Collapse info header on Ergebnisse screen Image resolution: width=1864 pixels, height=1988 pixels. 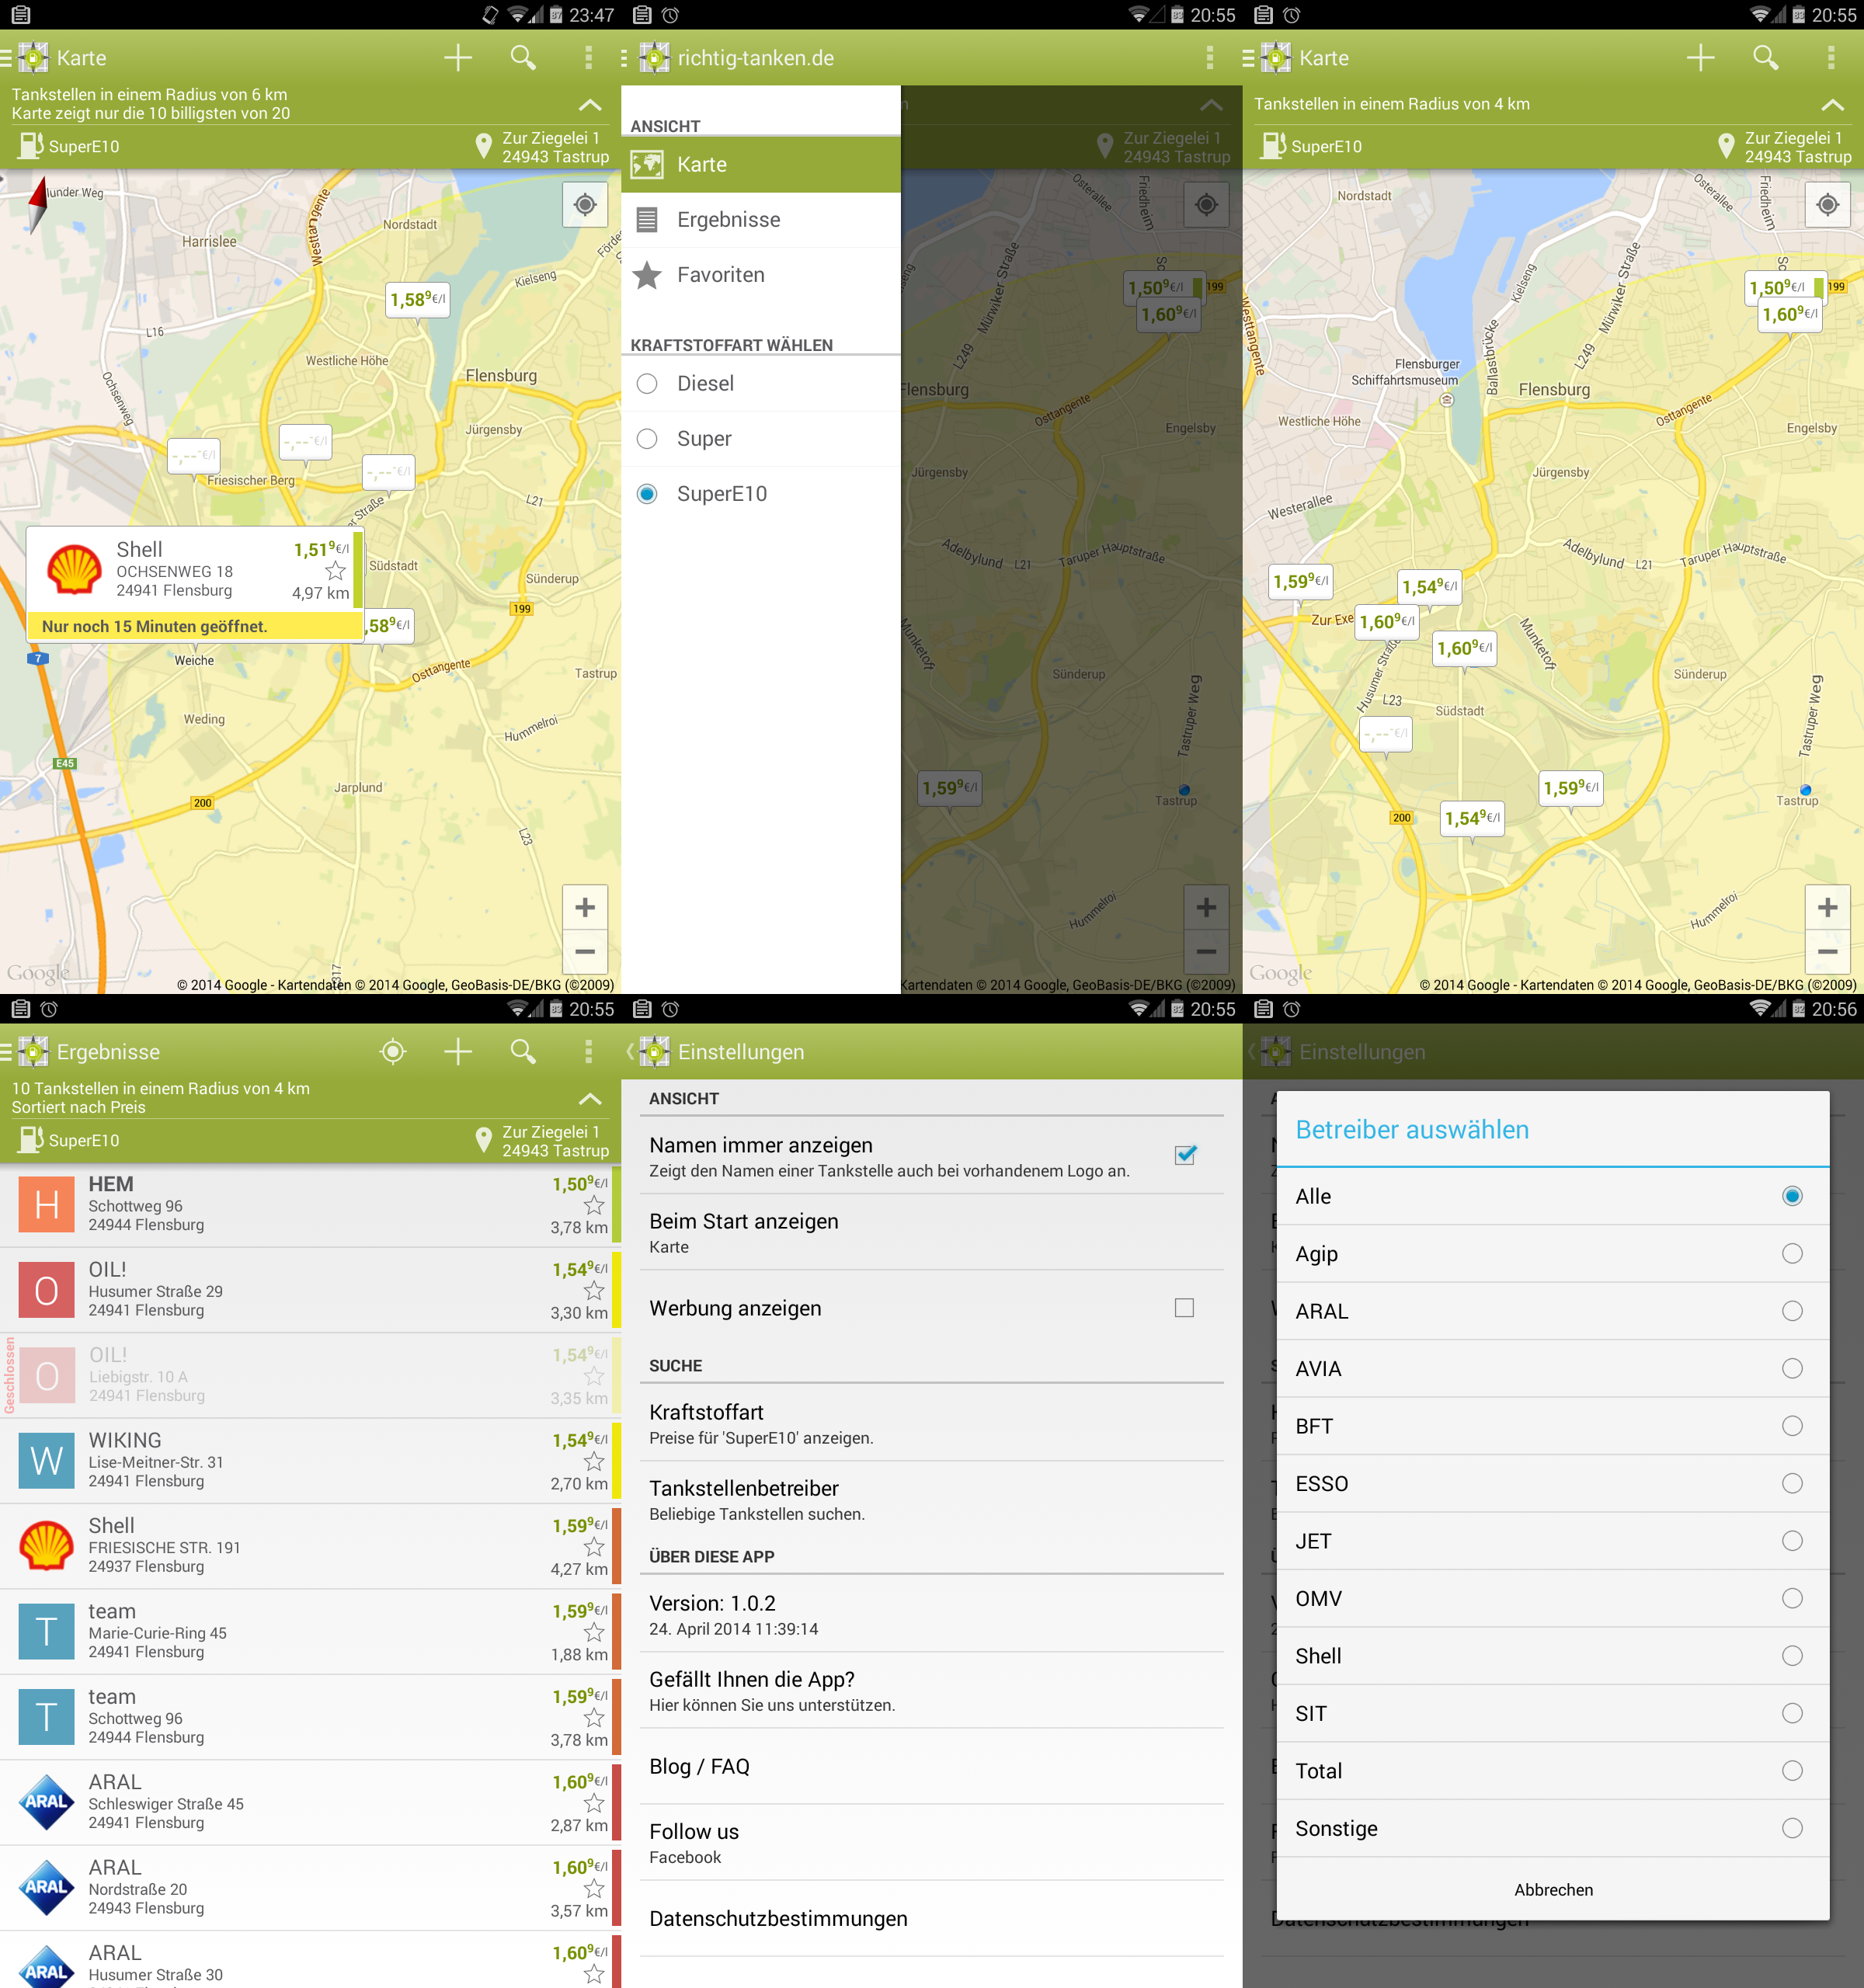click(590, 1098)
